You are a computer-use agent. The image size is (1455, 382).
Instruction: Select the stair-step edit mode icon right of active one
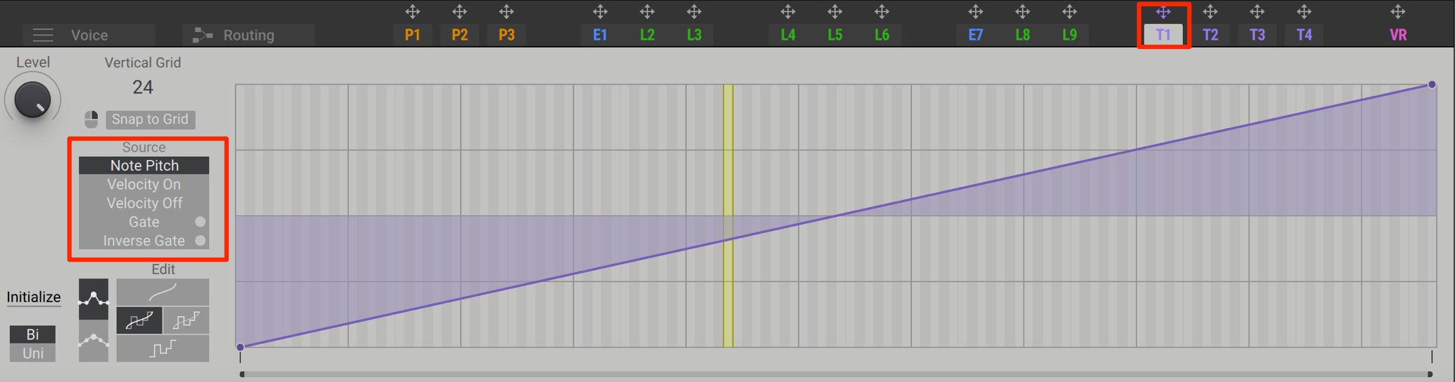pos(186,320)
